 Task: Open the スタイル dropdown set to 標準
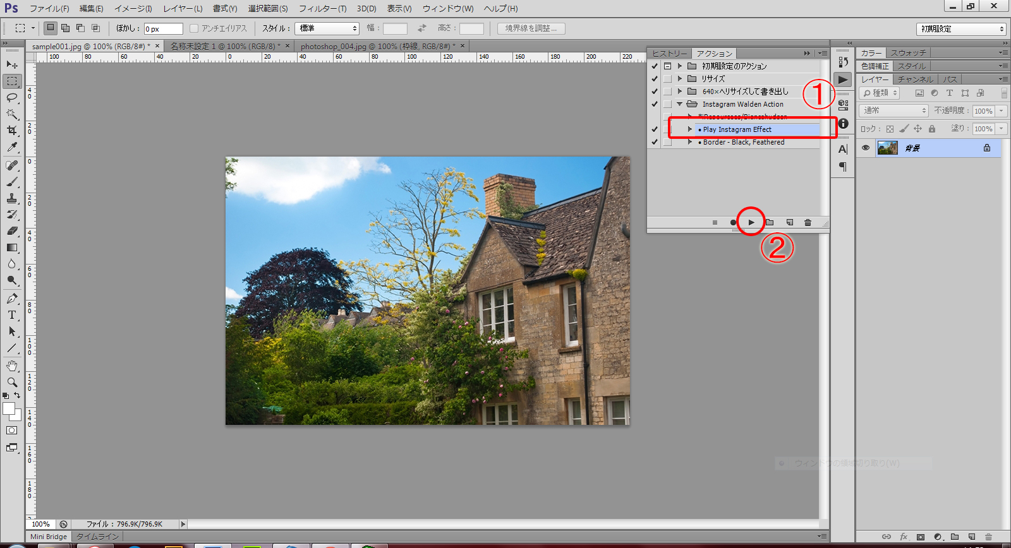coord(327,28)
